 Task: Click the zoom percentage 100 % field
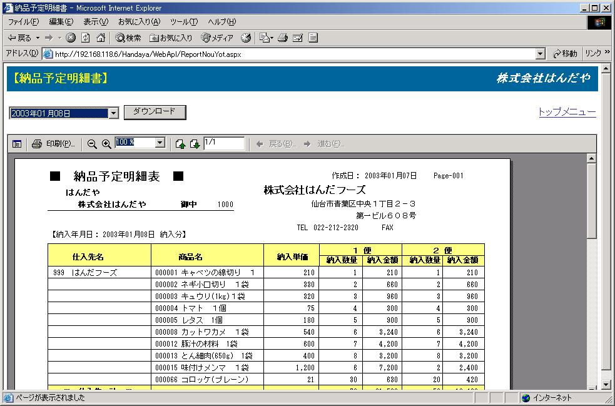click(135, 143)
